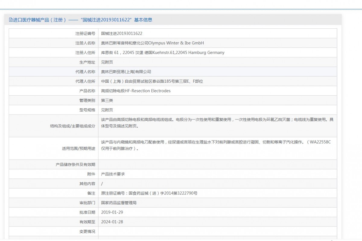Viewport: 362px width, 241px height.
Task: Select the 变更情况 label
Action: click(87, 231)
